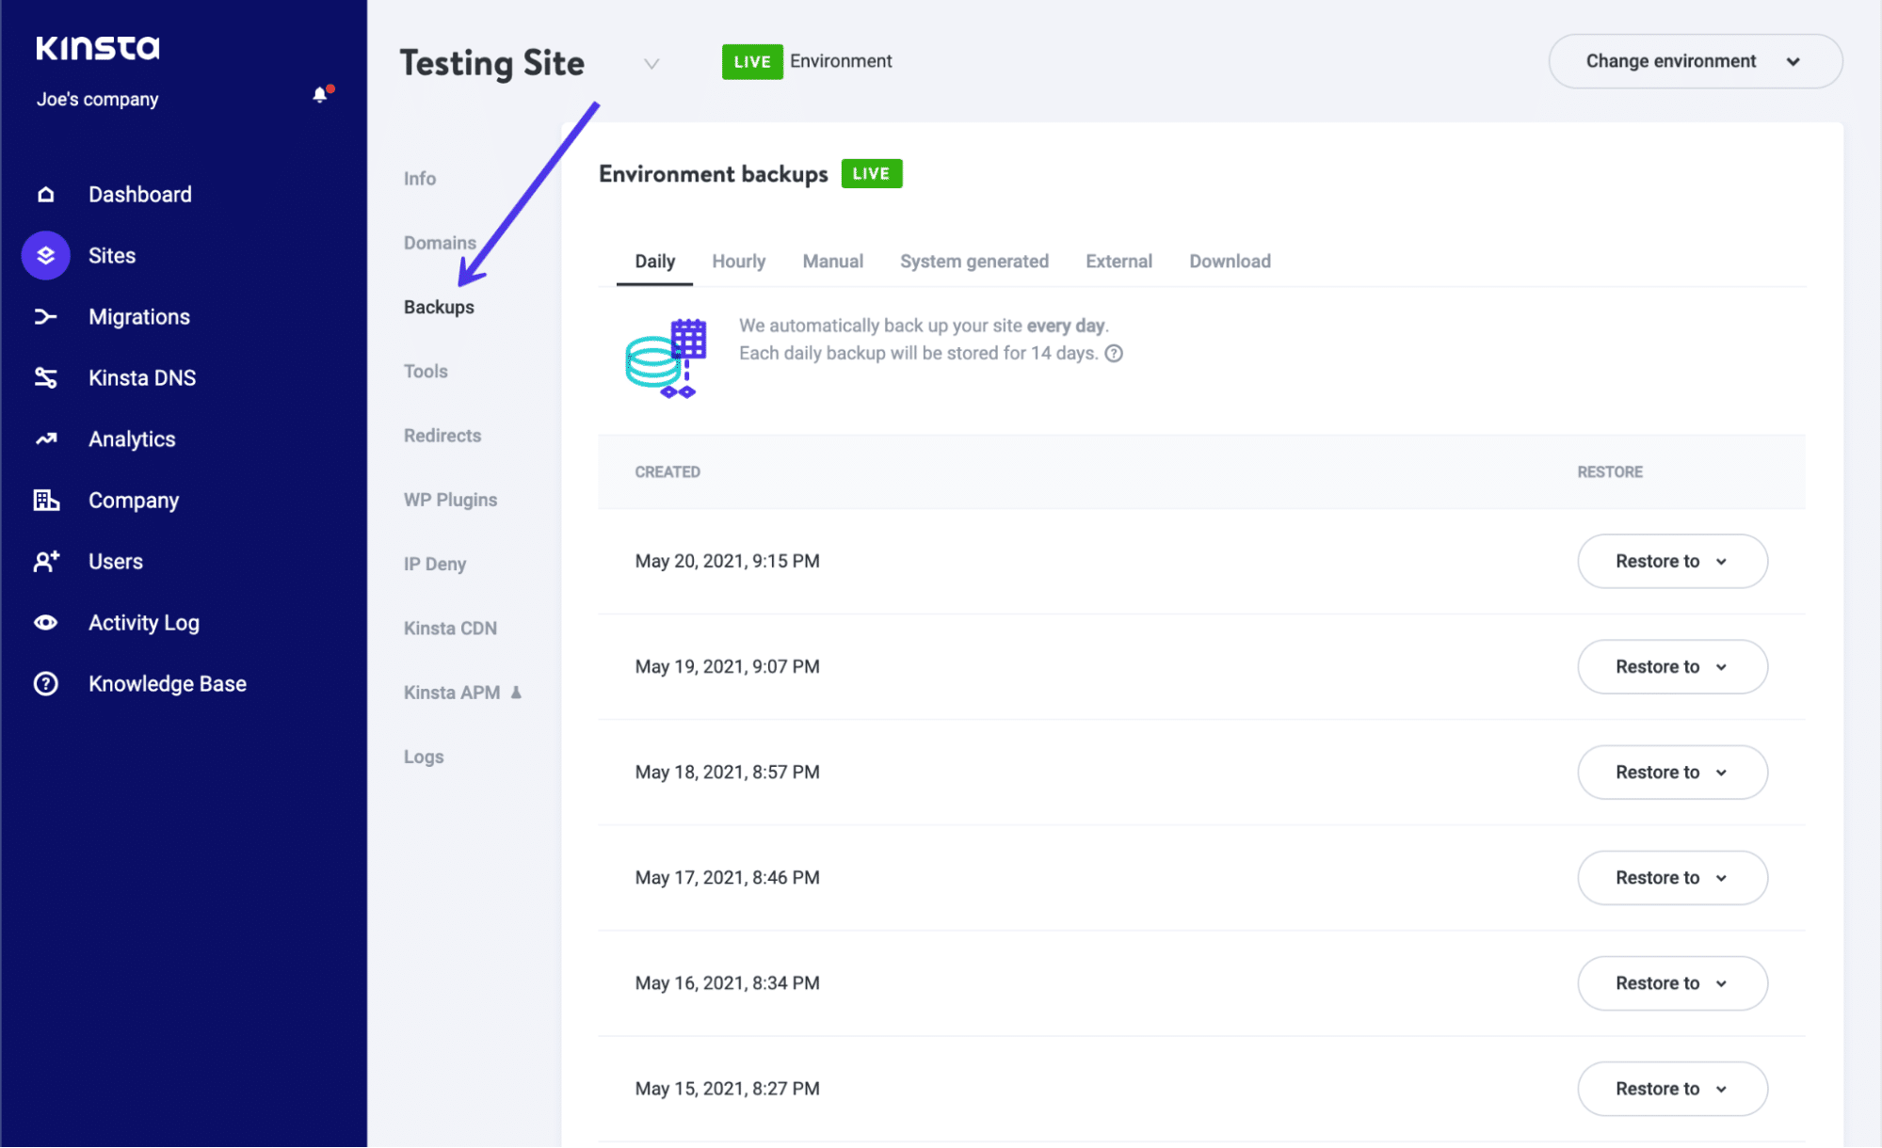Click the Activity Log icon in sidebar
The height and width of the screenshot is (1148, 1882).
(x=46, y=621)
